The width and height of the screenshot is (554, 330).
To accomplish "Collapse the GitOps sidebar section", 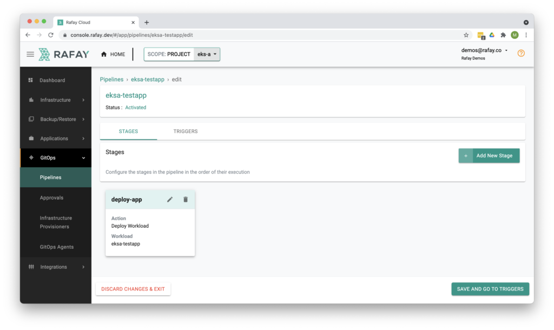I will [x=56, y=158].
